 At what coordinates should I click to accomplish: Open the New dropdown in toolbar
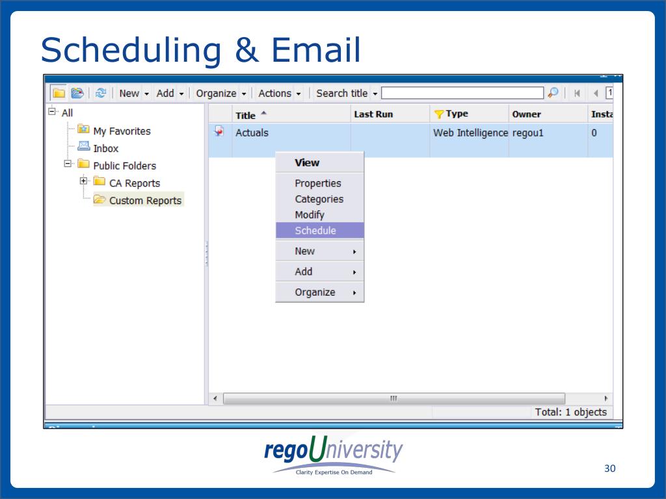coord(134,94)
